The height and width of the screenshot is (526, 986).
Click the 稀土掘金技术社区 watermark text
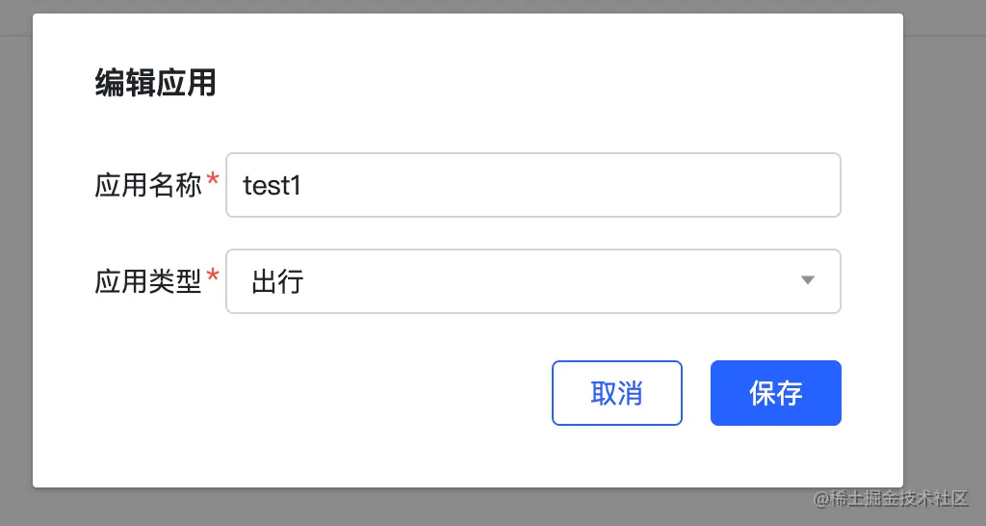[x=891, y=498]
